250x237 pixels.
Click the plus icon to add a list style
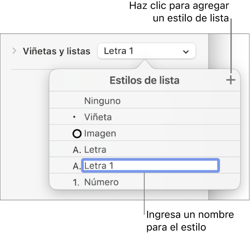click(230, 81)
